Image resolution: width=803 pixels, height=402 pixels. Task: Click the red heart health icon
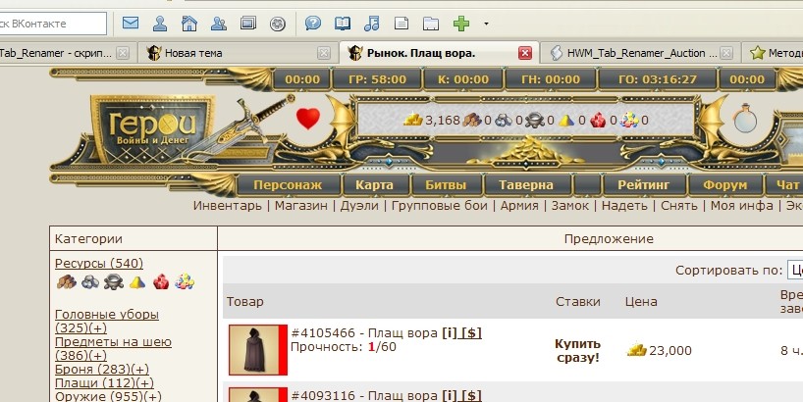point(308,119)
